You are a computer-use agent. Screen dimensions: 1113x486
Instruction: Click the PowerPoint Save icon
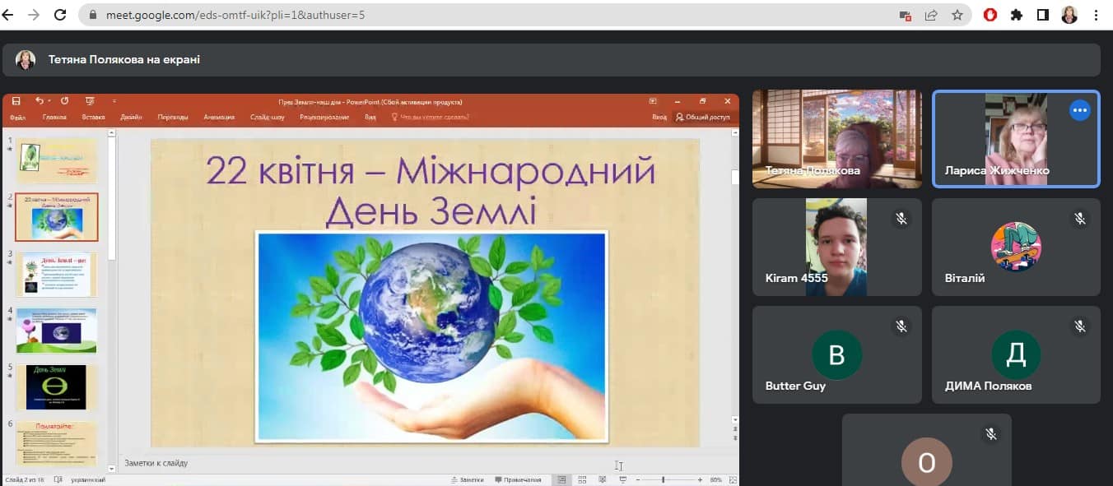(16, 101)
